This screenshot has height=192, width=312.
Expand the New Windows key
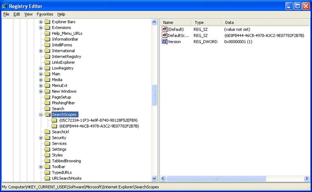pos(41,91)
